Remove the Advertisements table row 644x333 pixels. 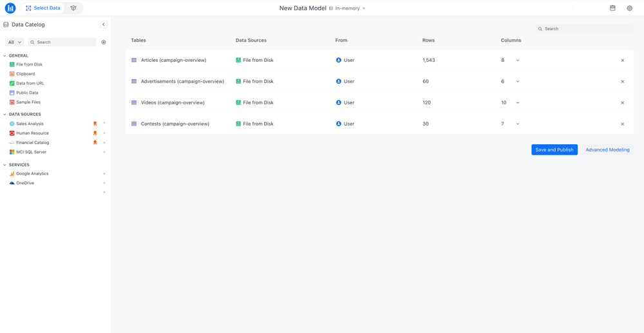pos(622,82)
